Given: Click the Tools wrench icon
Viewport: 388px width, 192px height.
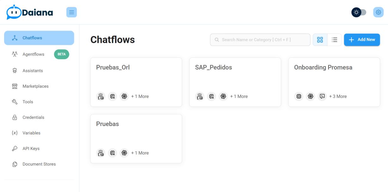Looking at the screenshot, I should [x=15, y=102].
